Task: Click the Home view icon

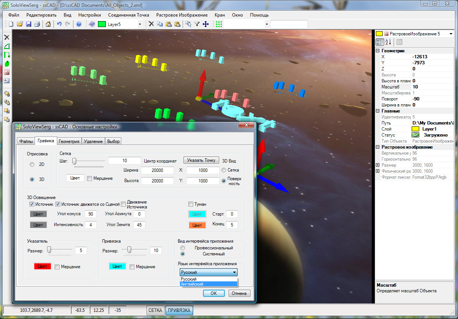Action: (x=48, y=24)
